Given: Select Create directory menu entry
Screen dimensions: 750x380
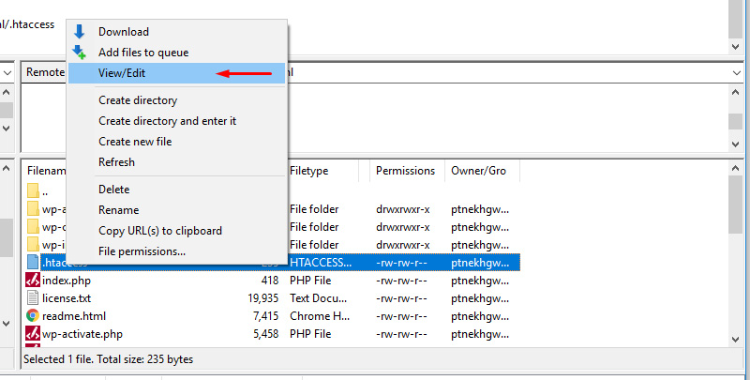Looking at the screenshot, I should pyautogui.click(x=138, y=100).
